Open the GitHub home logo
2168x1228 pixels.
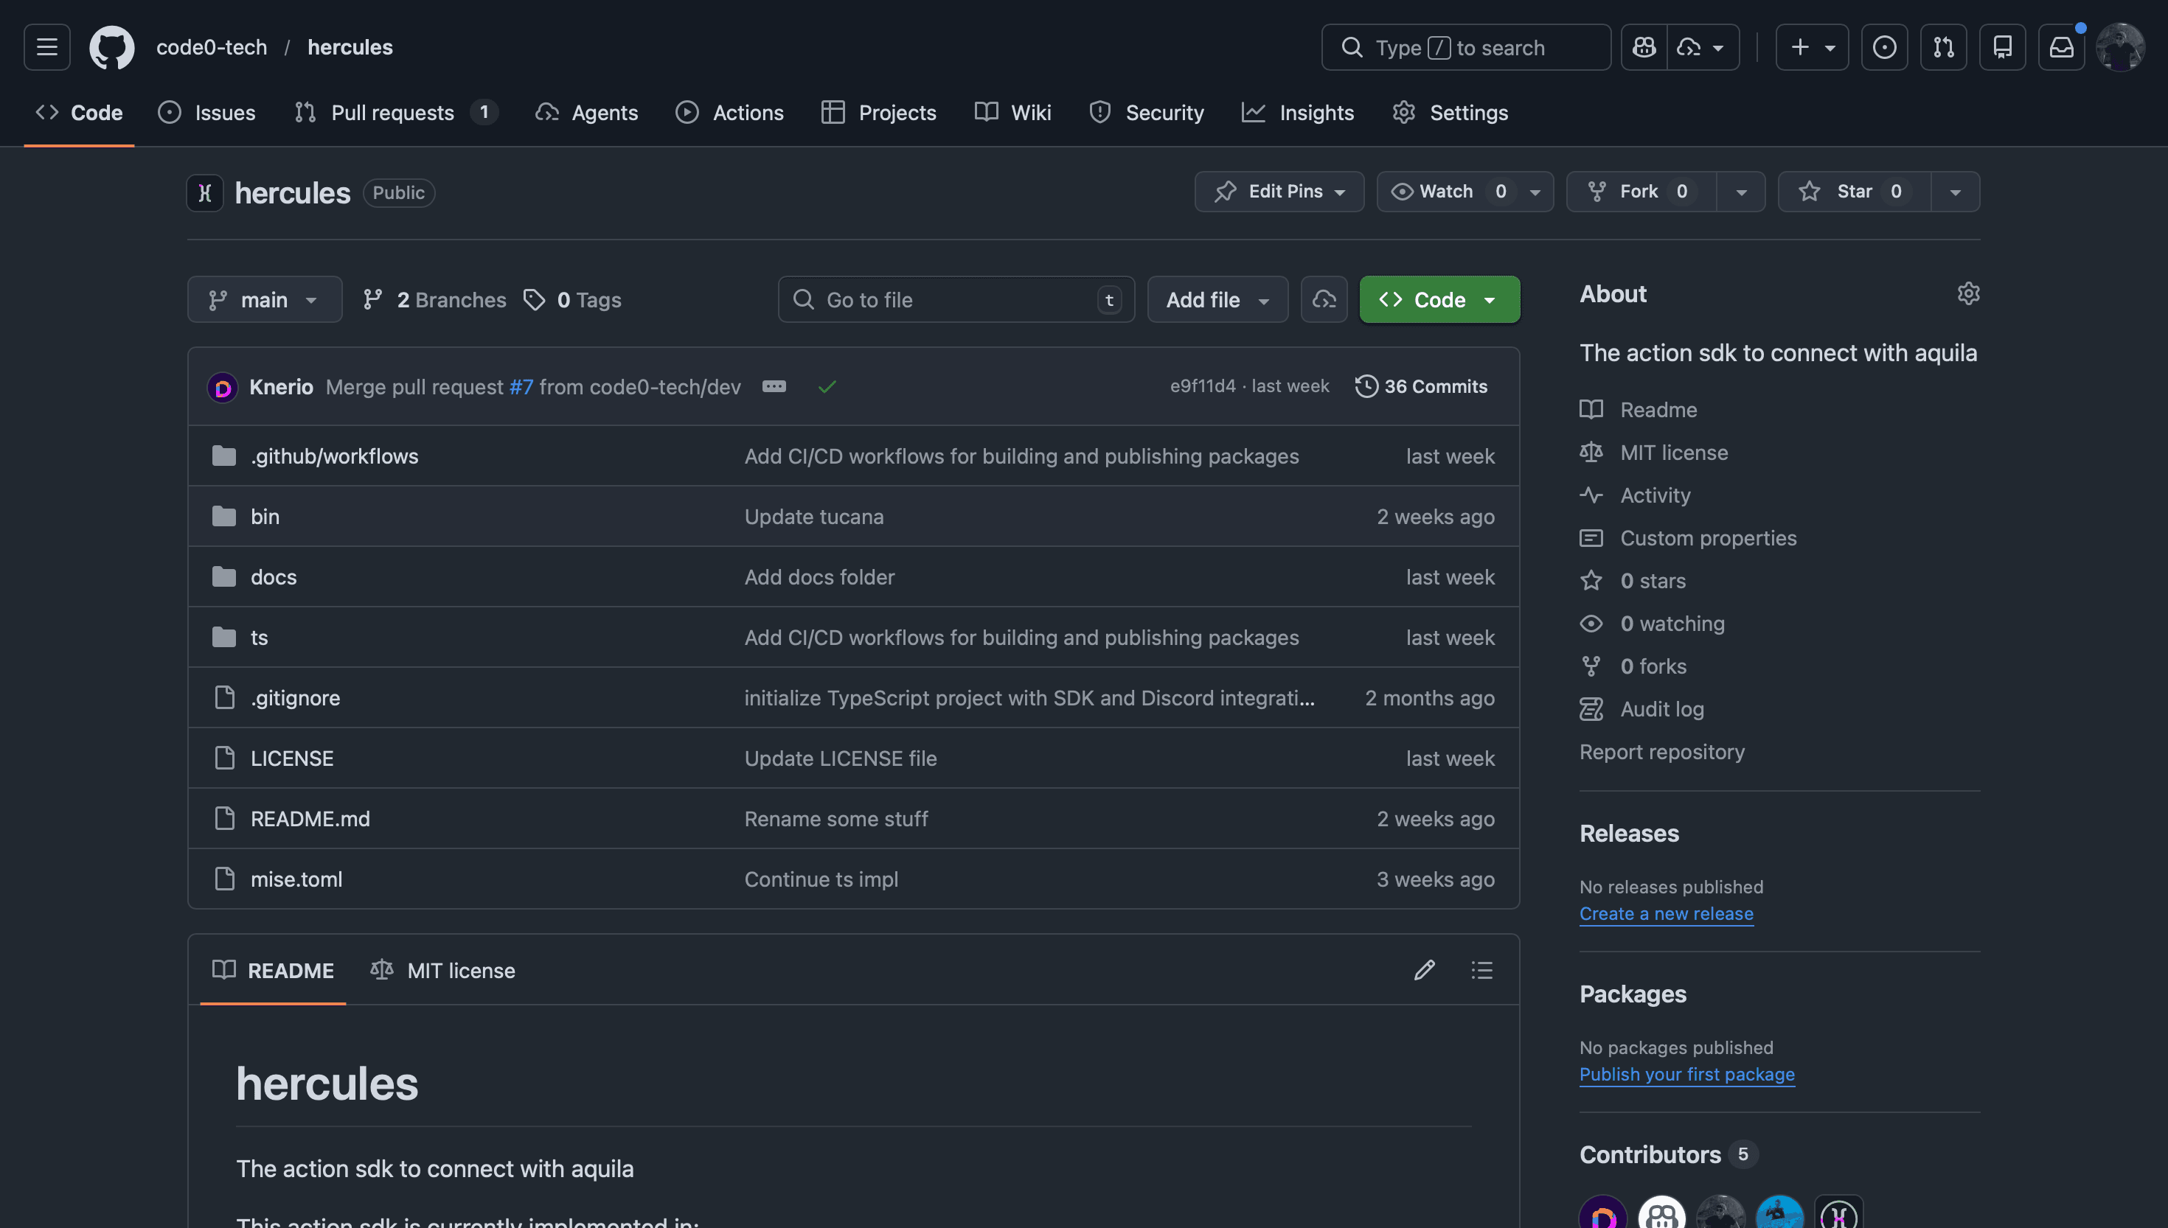(x=111, y=46)
